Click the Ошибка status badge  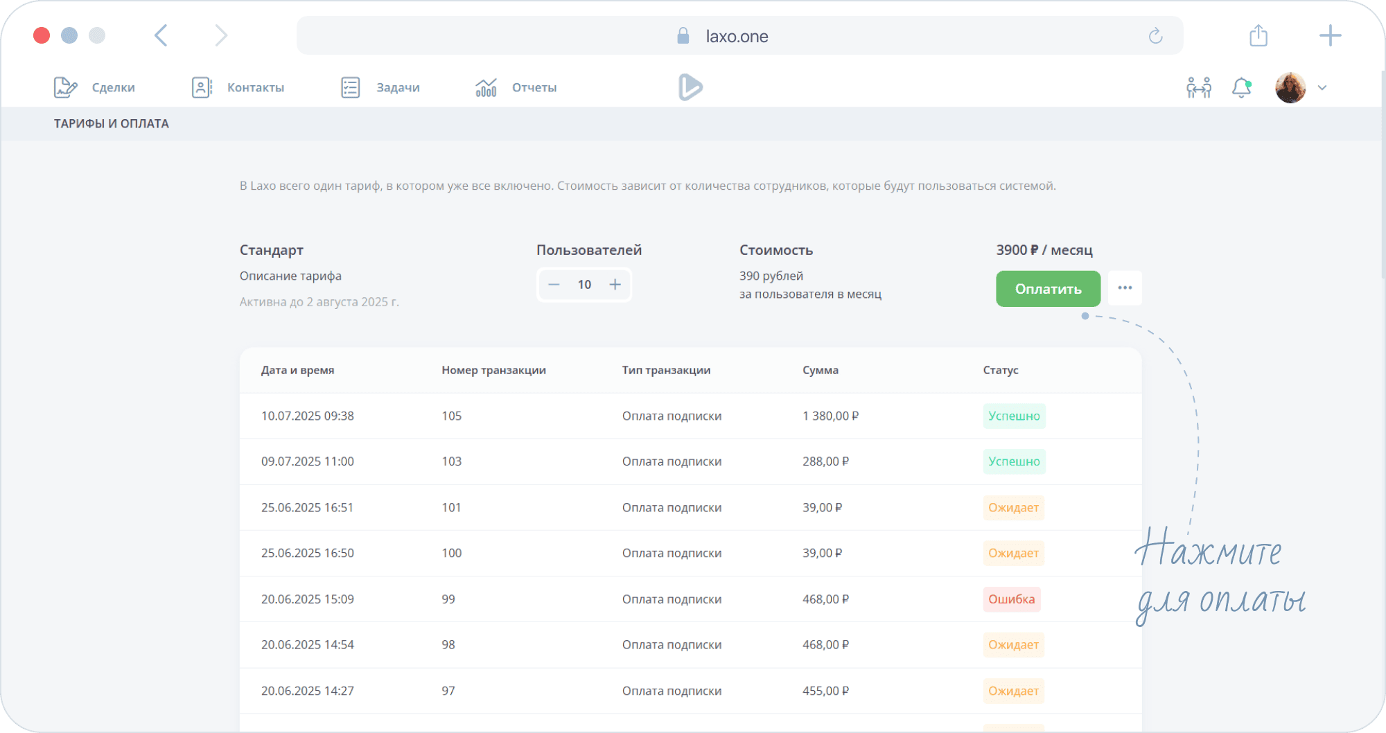pyautogui.click(x=1011, y=599)
